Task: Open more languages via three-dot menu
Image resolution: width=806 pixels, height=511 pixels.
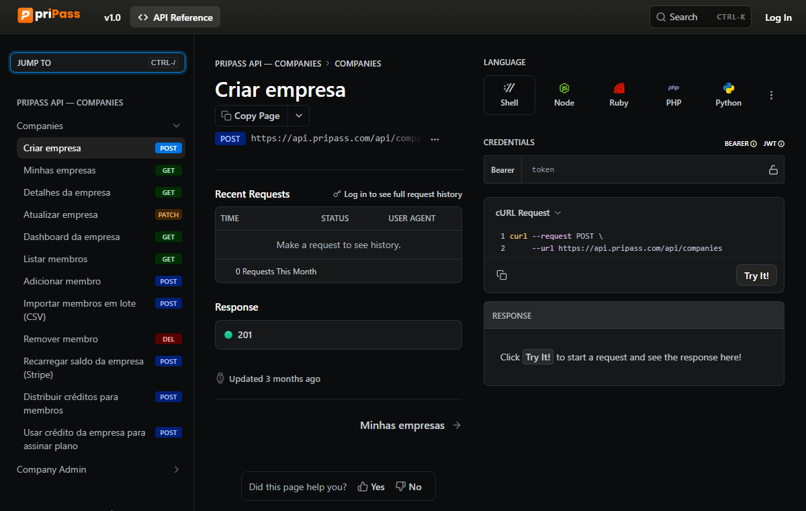Action: [771, 95]
